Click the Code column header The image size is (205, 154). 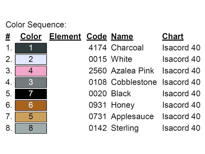[97, 36]
